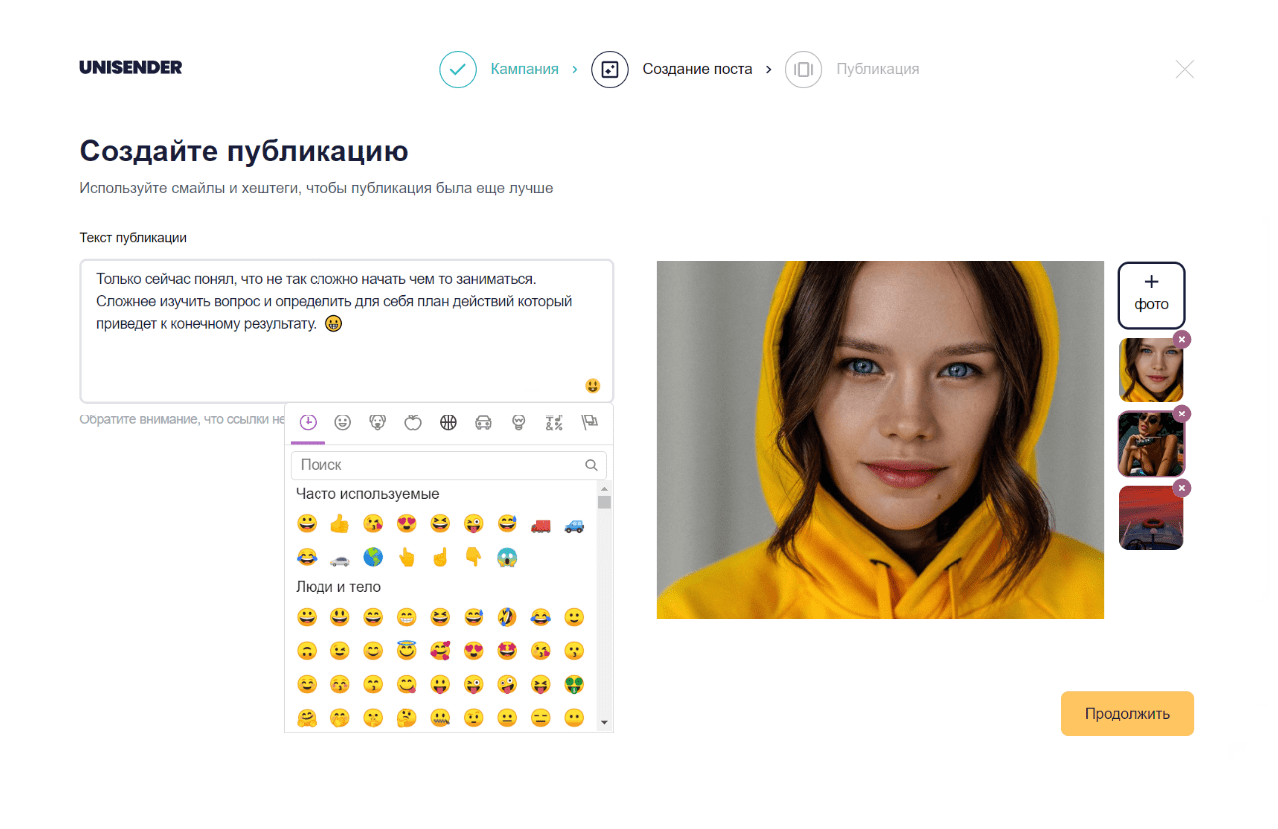Click the completed step checkmark icon
Screen dimensions: 1278x829
pos(458,69)
